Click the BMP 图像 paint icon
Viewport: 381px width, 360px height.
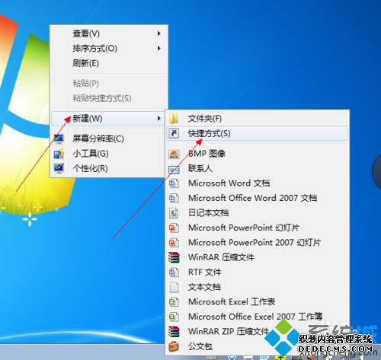tap(174, 154)
